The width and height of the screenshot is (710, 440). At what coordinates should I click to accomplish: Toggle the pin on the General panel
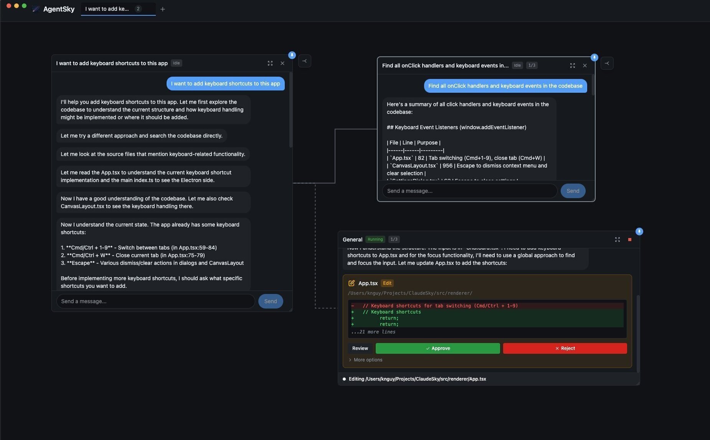[639, 231]
